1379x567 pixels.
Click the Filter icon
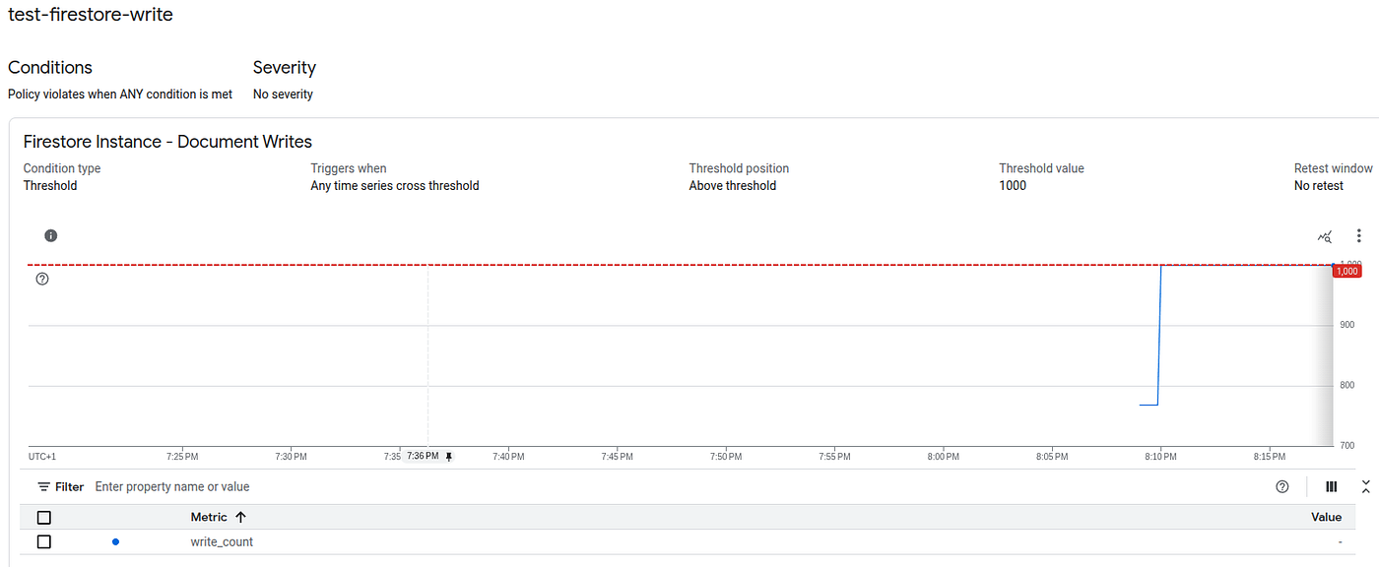(x=43, y=487)
